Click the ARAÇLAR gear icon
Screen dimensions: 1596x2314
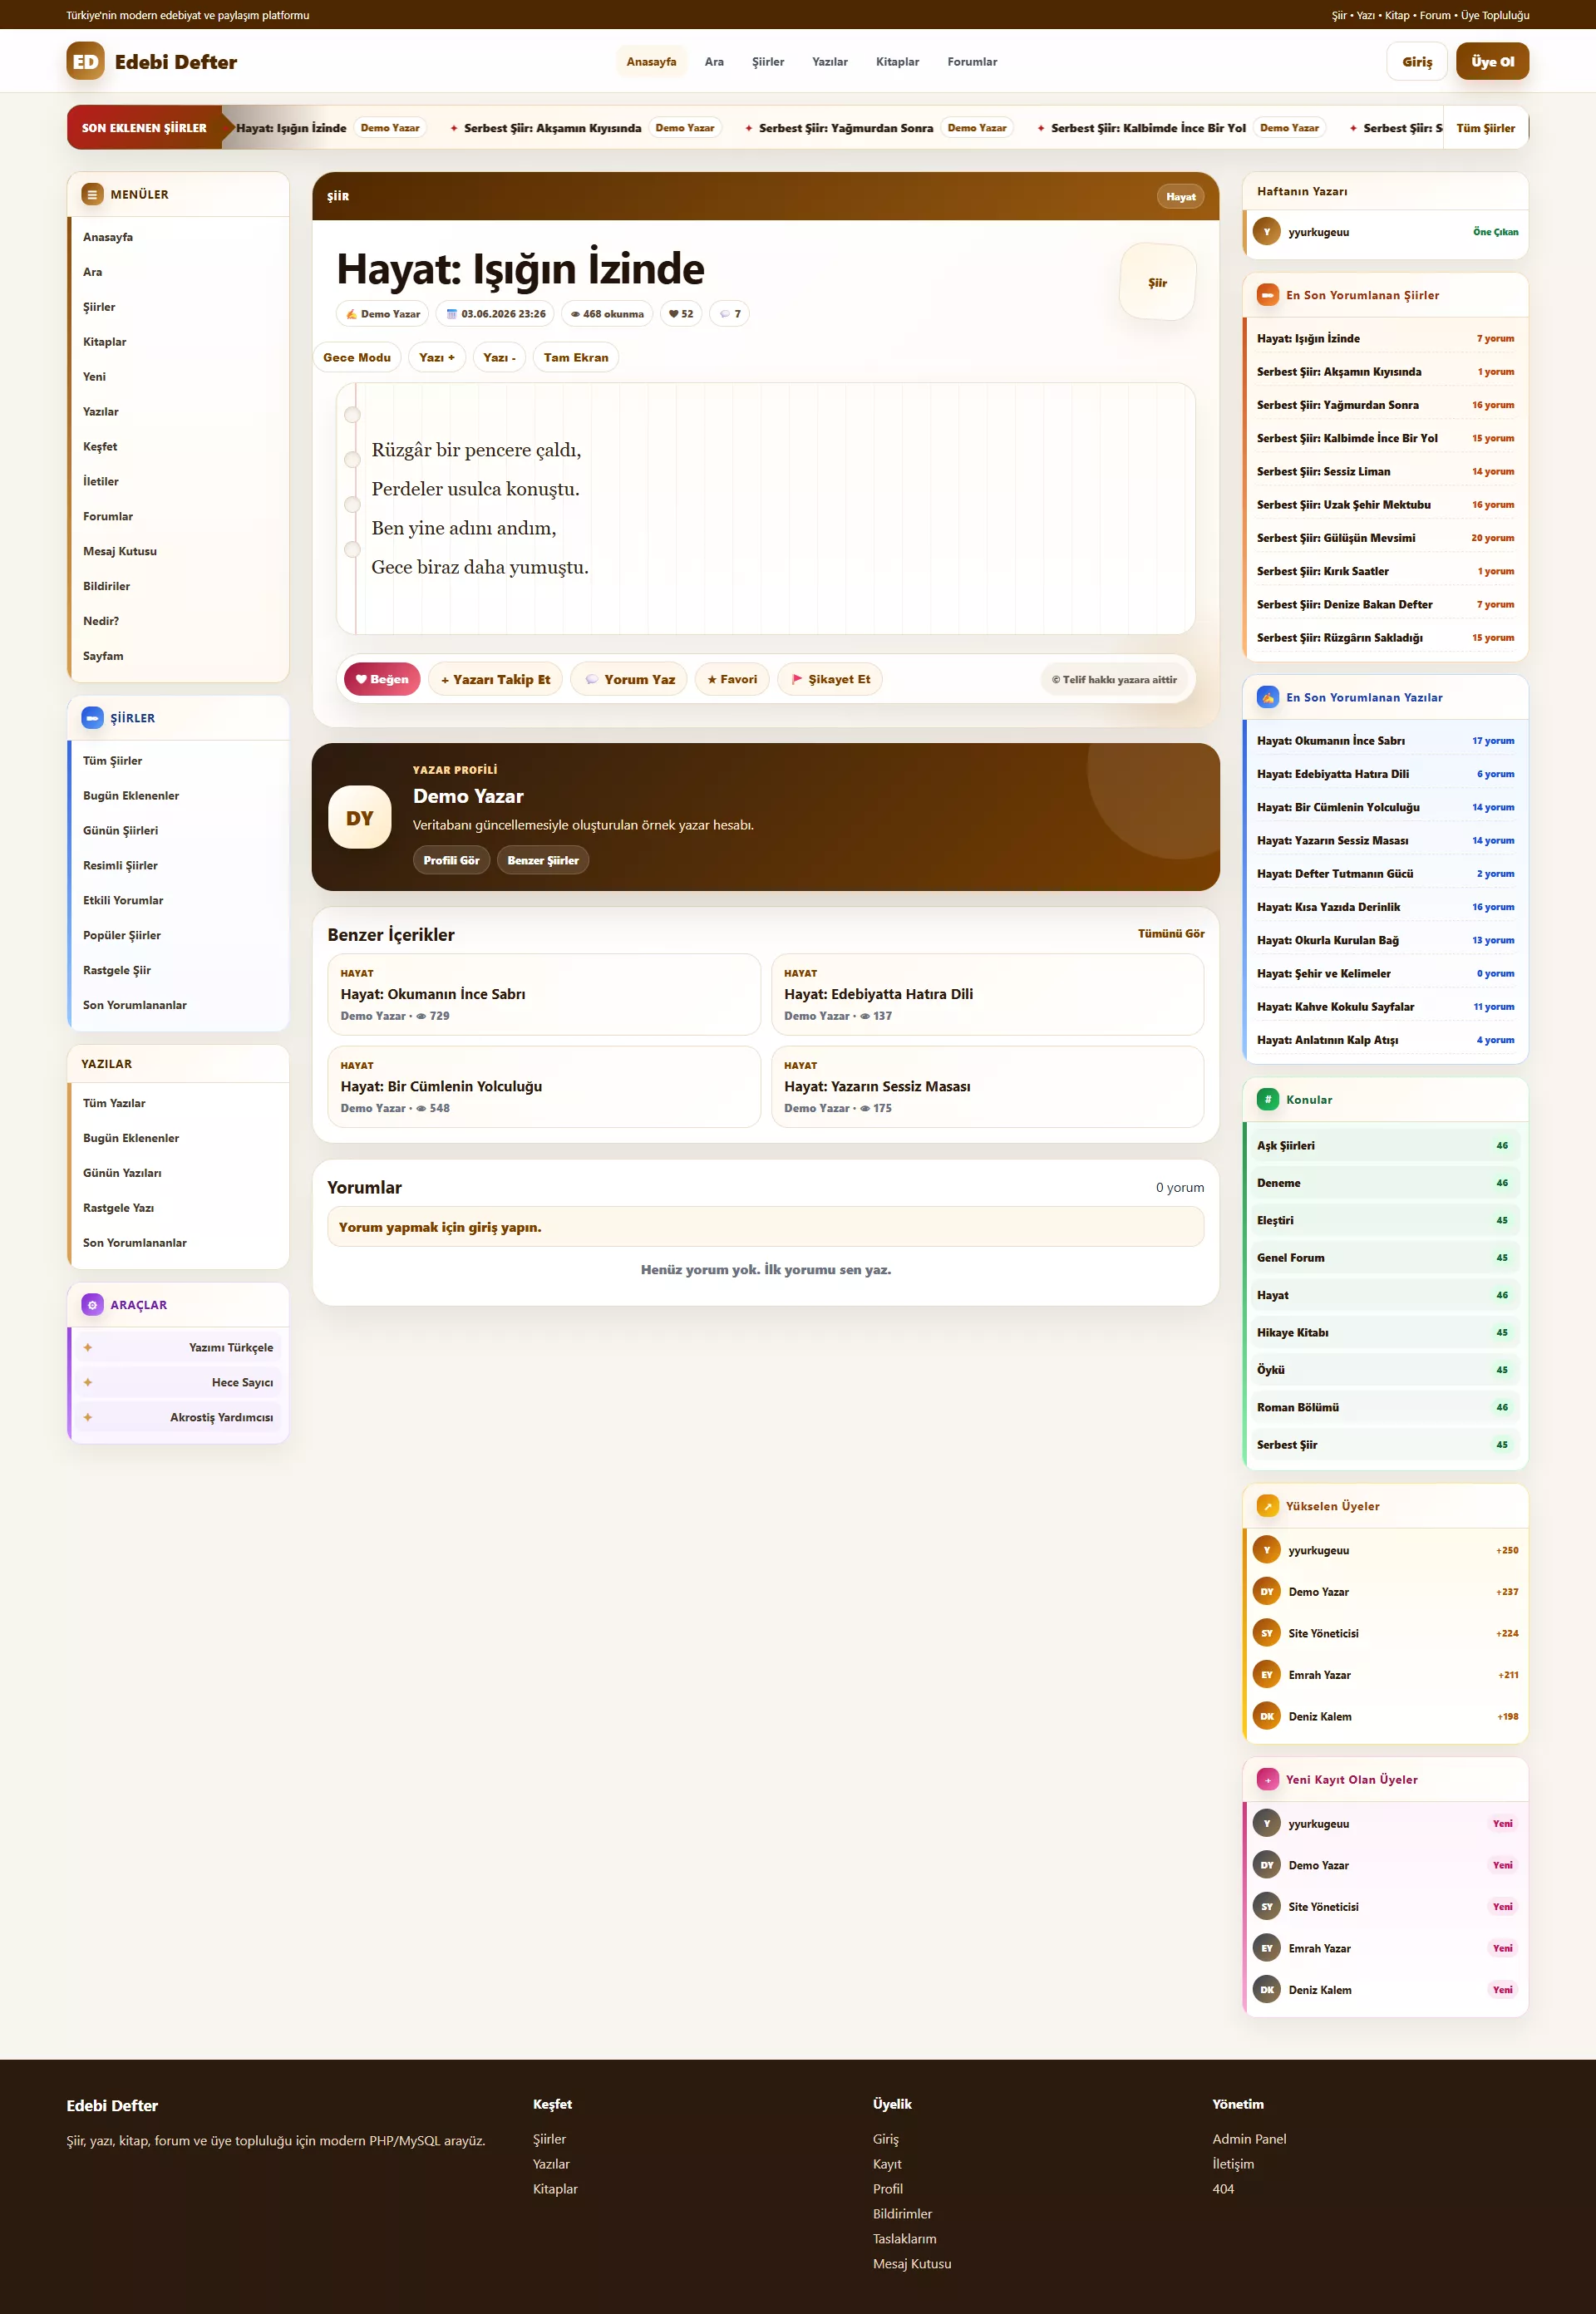(x=92, y=1305)
